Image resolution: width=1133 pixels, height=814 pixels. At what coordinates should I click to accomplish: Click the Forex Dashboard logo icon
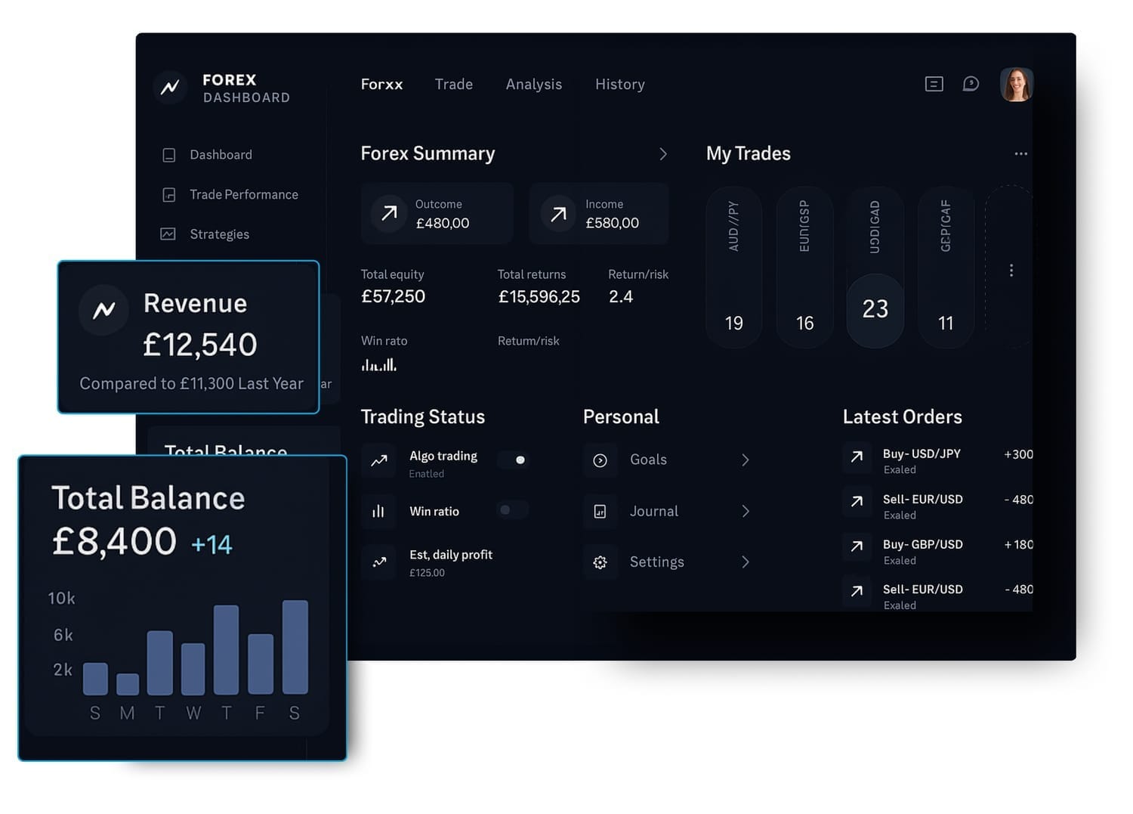pyautogui.click(x=170, y=87)
